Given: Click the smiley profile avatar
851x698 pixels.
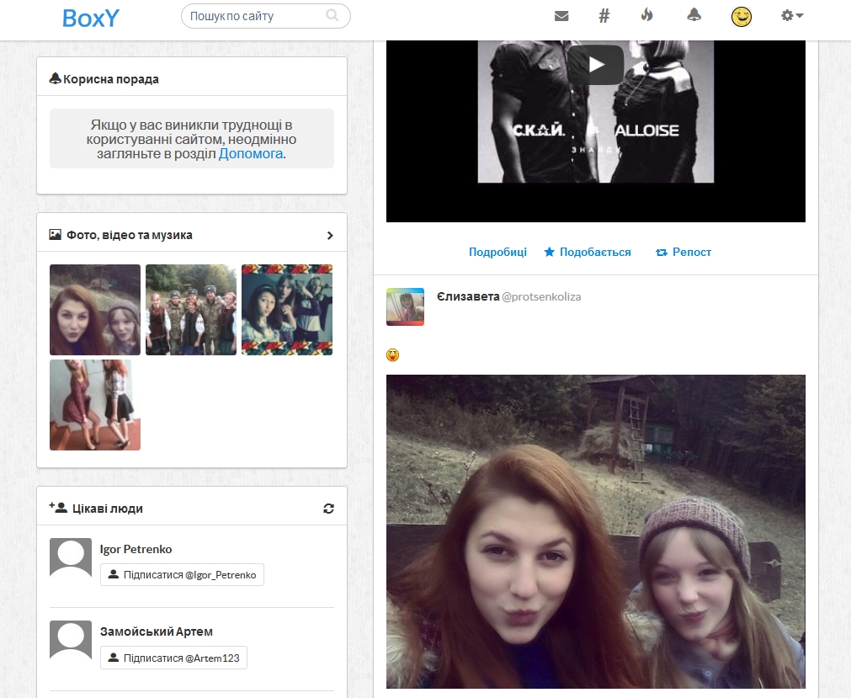Looking at the screenshot, I should click(741, 16).
